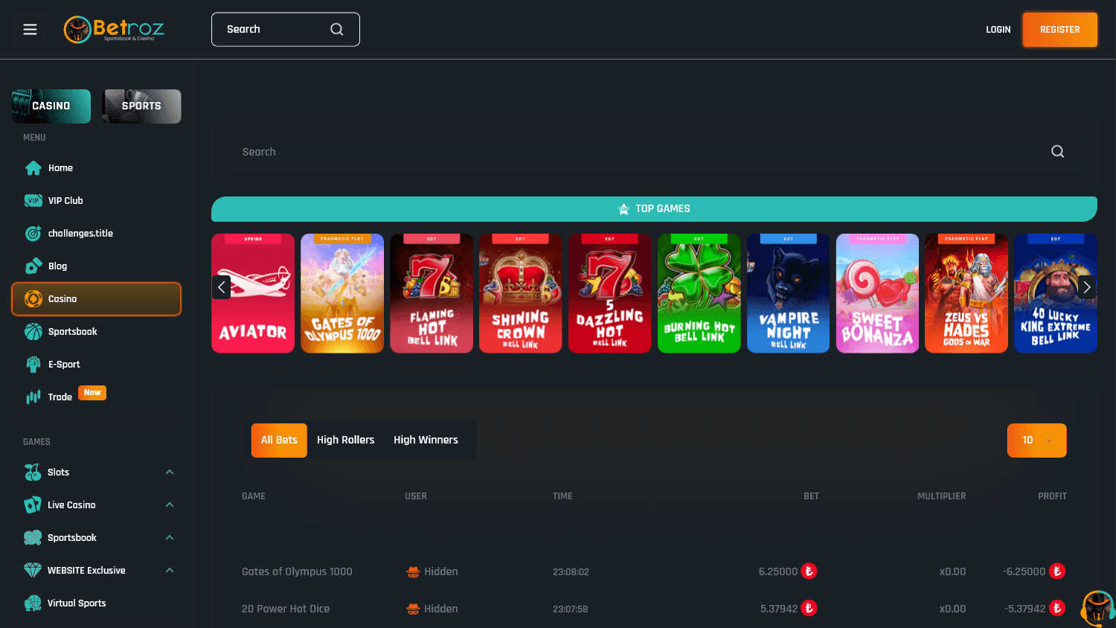Viewport: 1116px width, 628px height.
Task: Click the casino games Search field
Action: 654,152
